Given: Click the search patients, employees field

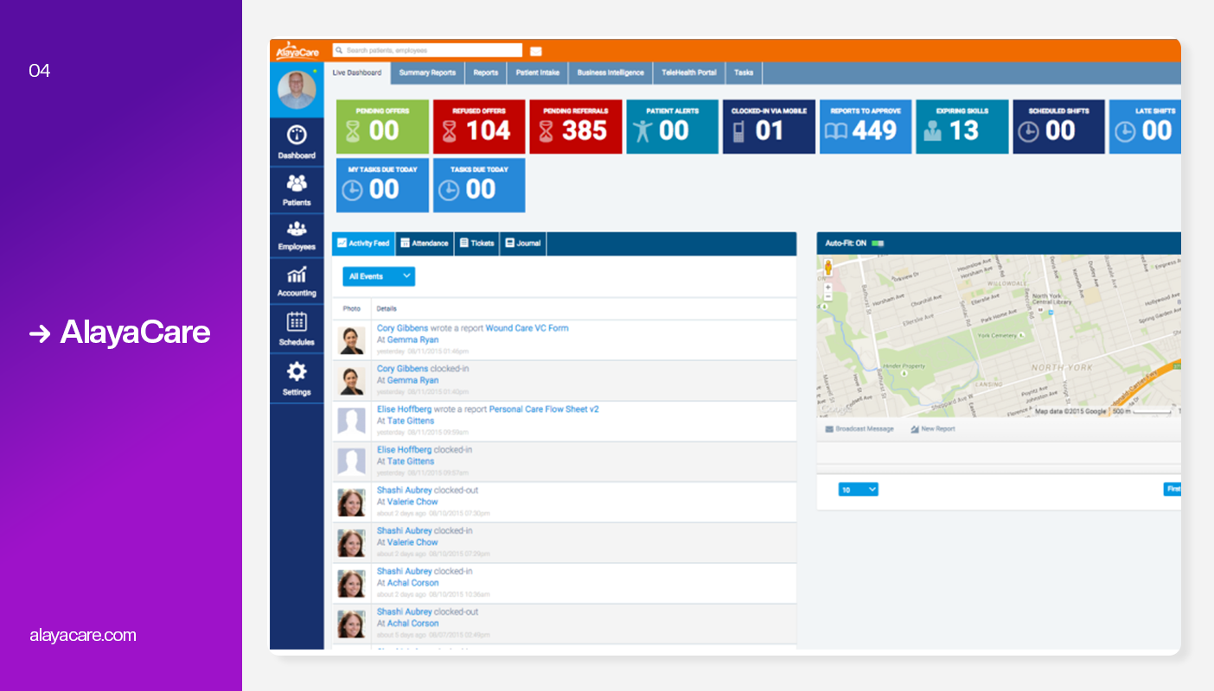Looking at the screenshot, I should pos(427,51).
